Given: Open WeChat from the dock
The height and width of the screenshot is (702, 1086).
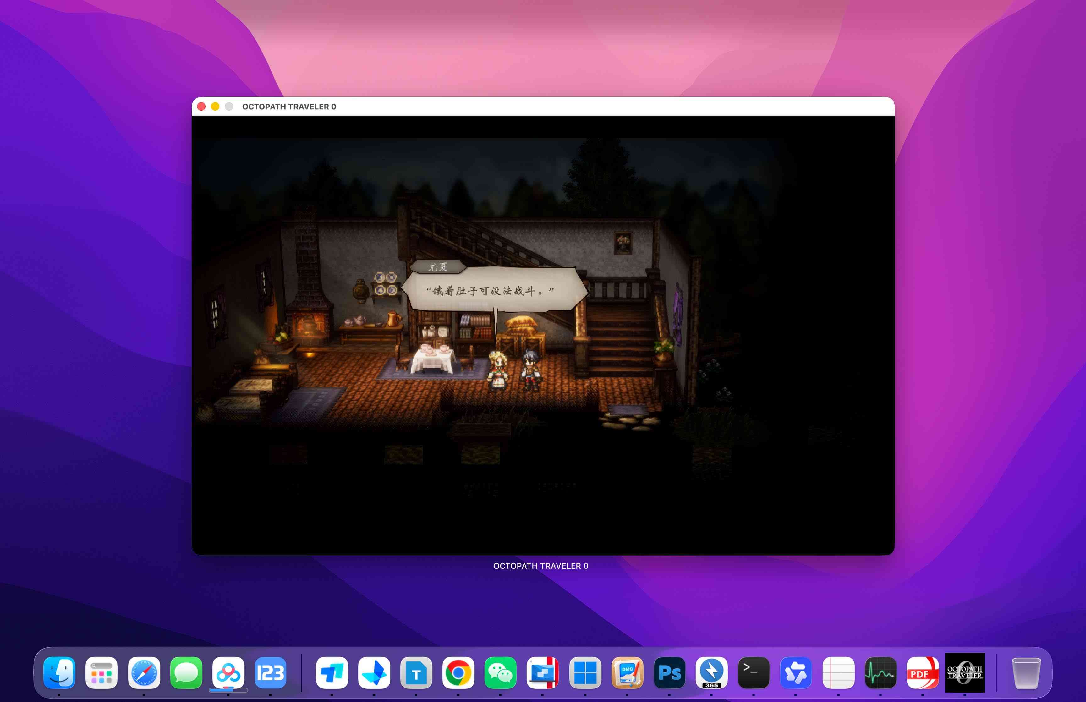Looking at the screenshot, I should [x=500, y=673].
